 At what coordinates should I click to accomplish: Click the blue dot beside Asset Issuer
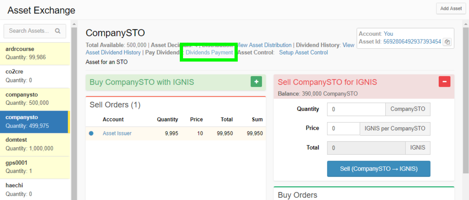point(91,133)
